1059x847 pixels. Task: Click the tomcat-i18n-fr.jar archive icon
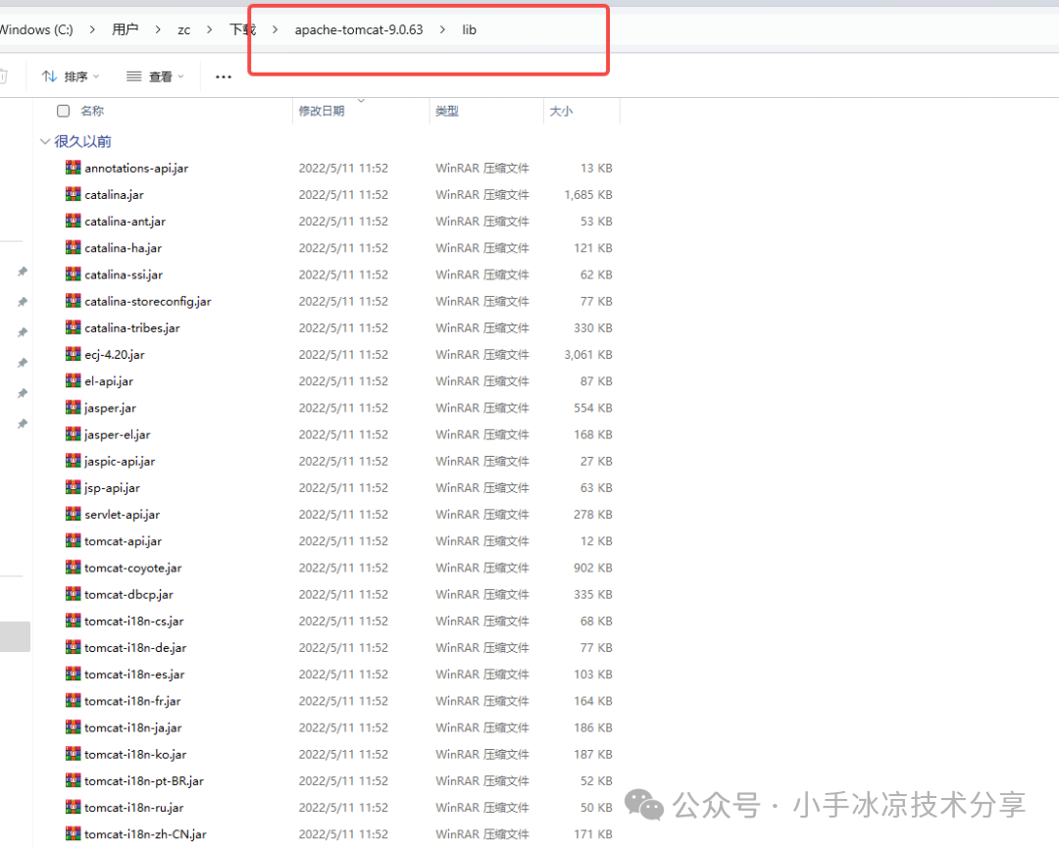tap(73, 700)
